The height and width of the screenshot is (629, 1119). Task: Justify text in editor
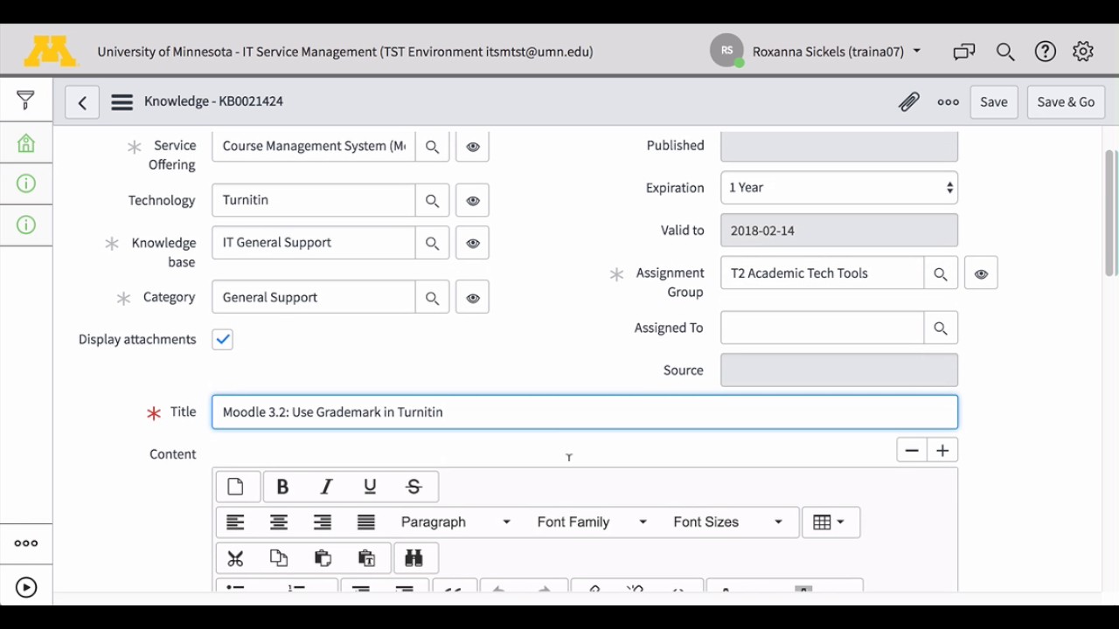(x=366, y=522)
